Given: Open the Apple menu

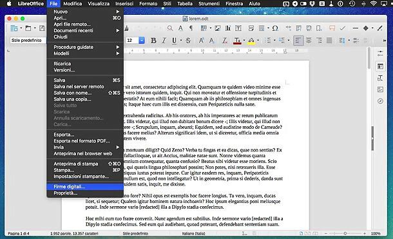Looking at the screenshot, I should click(9, 3).
